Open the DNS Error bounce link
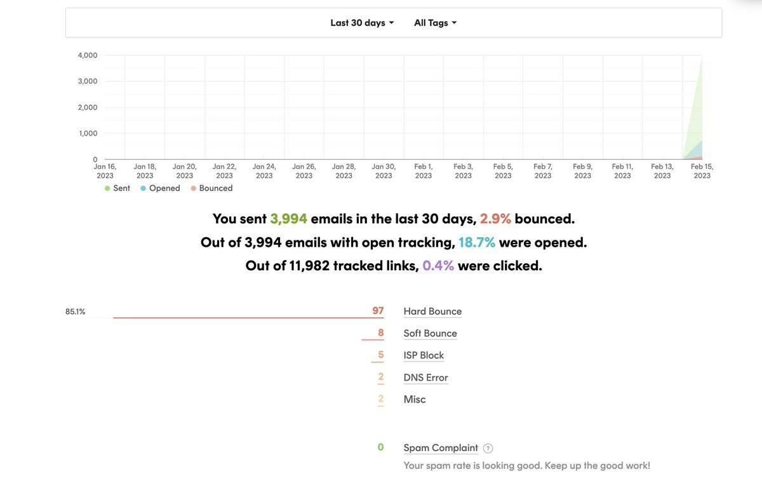 tap(425, 378)
